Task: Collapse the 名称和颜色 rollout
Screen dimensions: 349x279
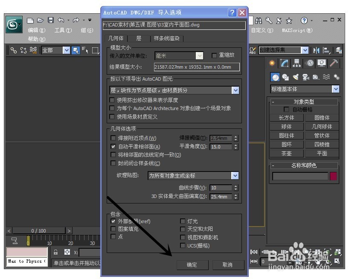Action: (304, 165)
